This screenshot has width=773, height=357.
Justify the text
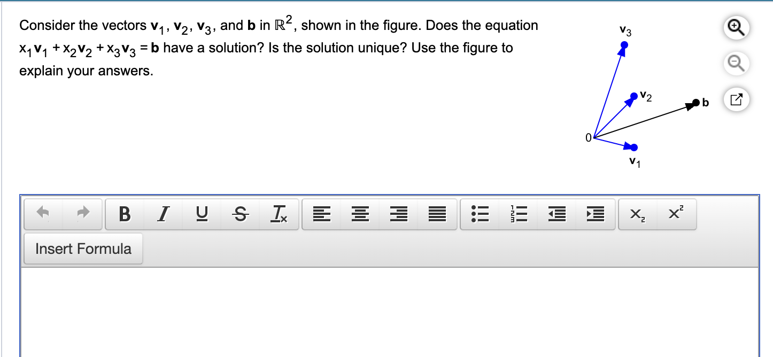click(x=437, y=214)
